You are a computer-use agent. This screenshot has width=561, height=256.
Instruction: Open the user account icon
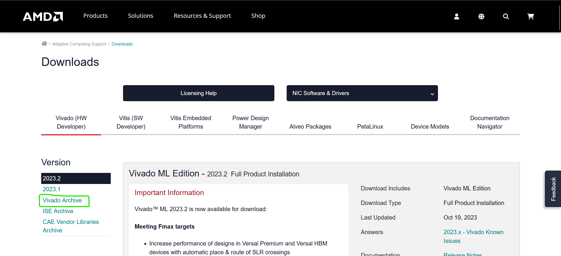point(457,17)
